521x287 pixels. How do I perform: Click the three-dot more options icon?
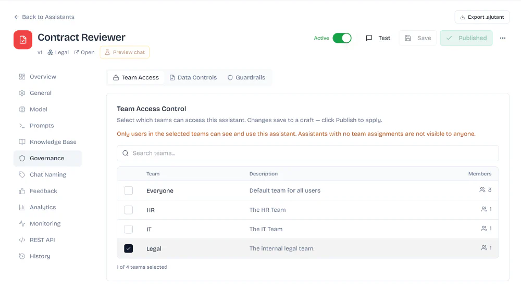[502, 38]
